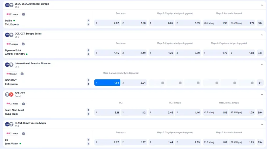
Task: Collapse the BLAST Austin Major section
Action: point(262,124)
